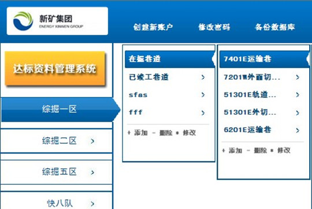Viewport: 312px width, 209px height.
Task: Click the arrow icon next to fff
Action: tap(203, 113)
